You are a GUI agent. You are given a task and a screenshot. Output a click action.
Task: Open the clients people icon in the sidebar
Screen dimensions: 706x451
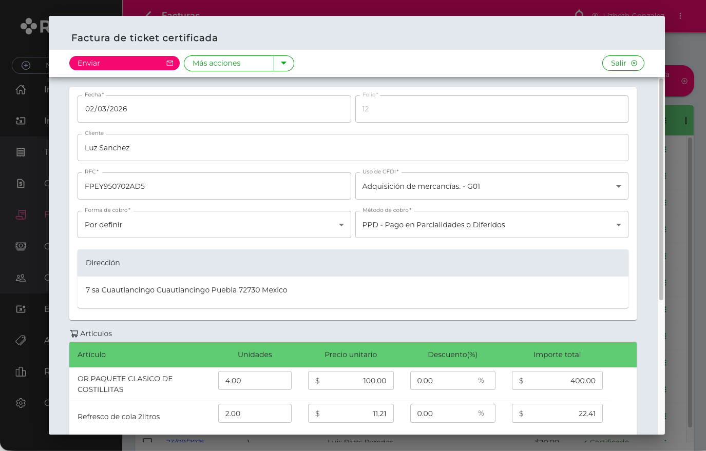[x=21, y=278]
